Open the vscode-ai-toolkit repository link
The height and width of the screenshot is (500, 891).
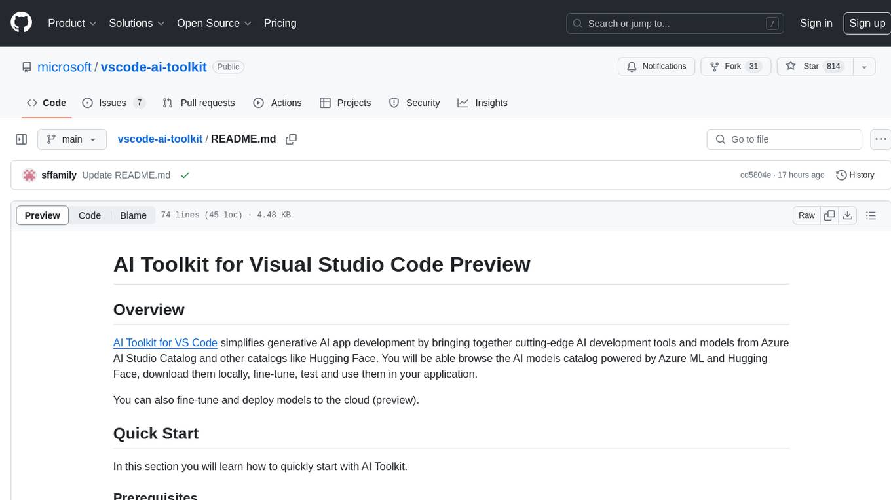153,67
